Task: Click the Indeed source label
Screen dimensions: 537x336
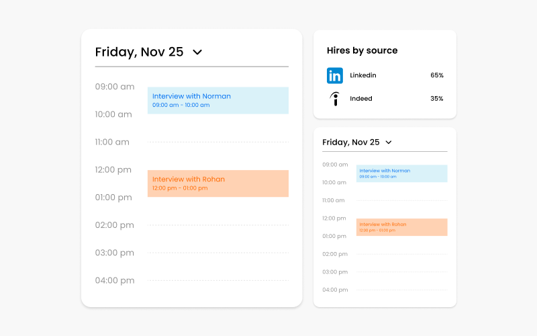Action: pyautogui.click(x=360, y=99)
